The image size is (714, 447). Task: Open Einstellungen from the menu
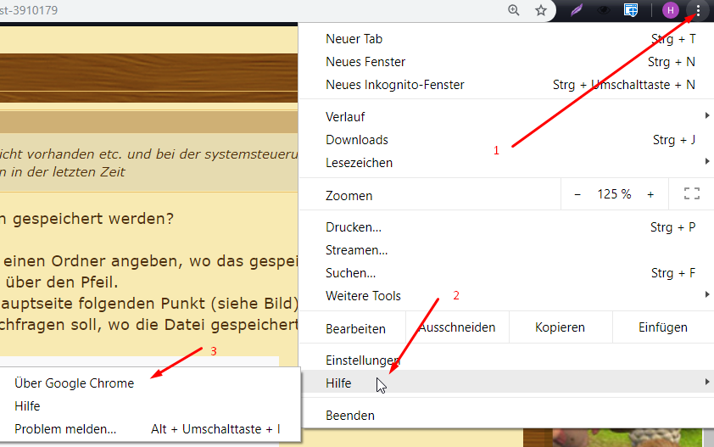[x=363, y=360]
